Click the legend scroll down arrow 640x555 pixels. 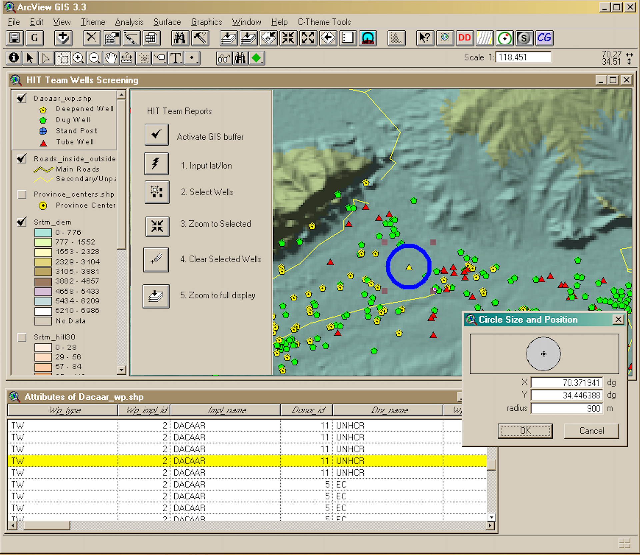[x=121, y=370]
